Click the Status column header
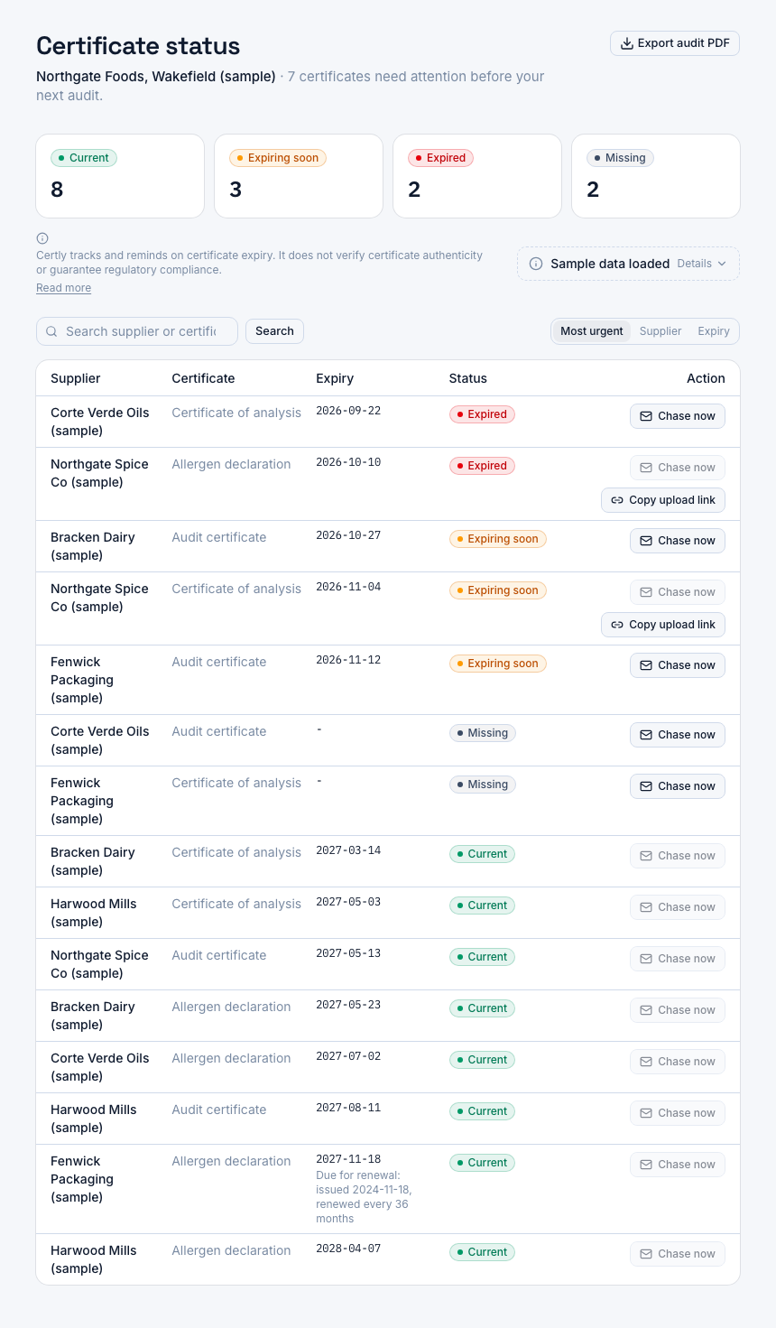Screen dimensions: 776x1328 tap(468, 378)
